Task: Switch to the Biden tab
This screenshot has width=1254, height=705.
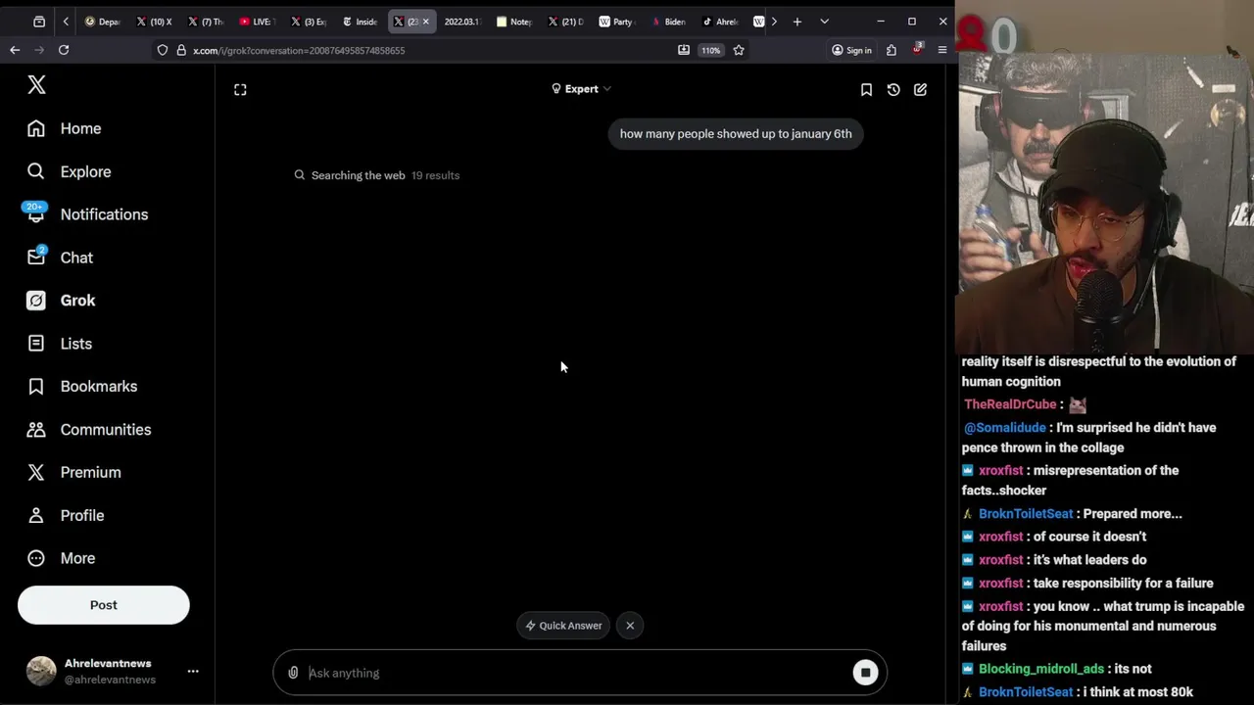Action: [x=669, y=22]
